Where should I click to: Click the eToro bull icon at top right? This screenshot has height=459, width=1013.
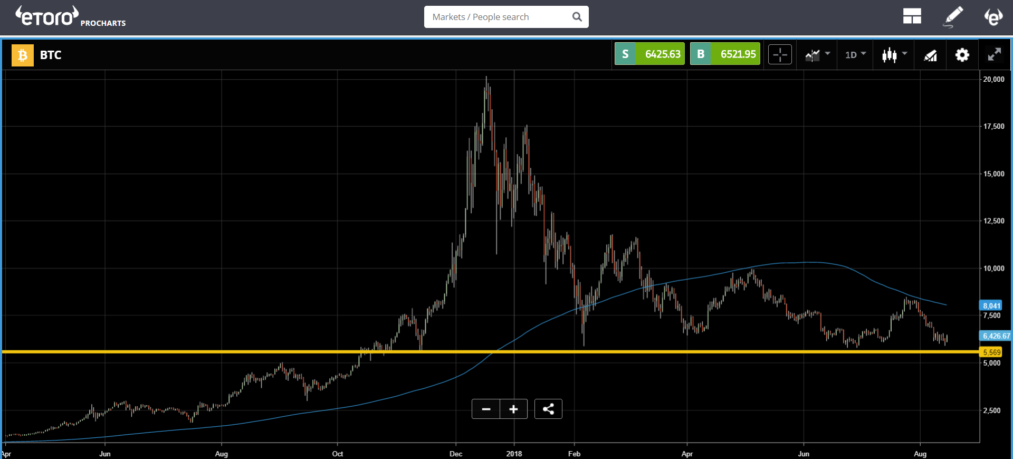tap(993, 16)
